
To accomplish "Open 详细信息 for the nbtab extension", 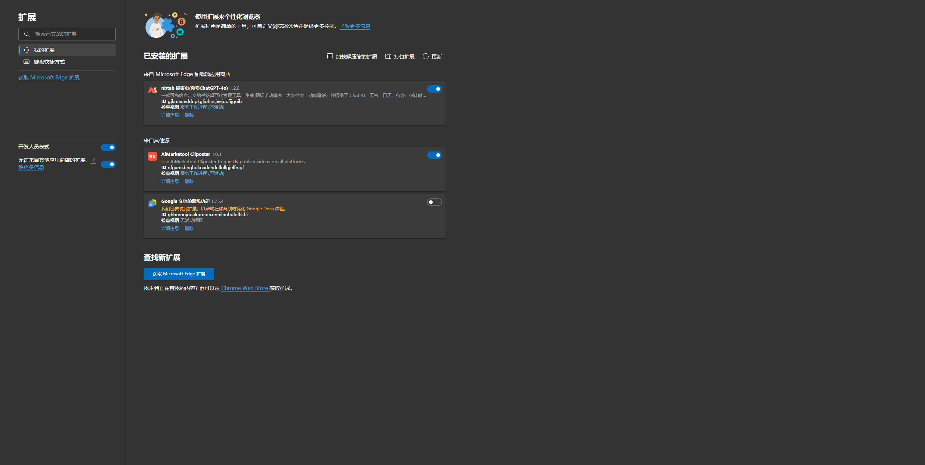I will pyautogui.click(x=170, y=115).
